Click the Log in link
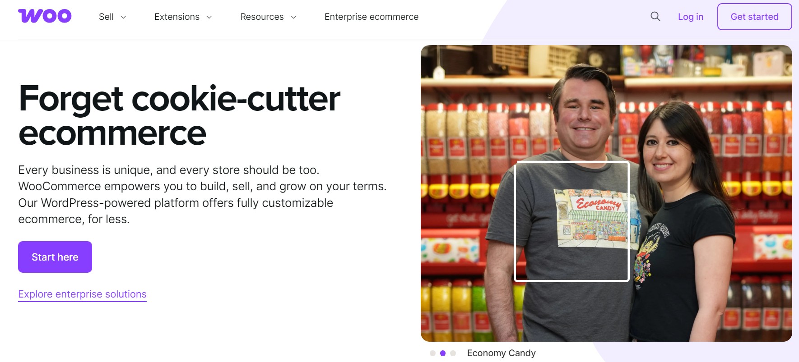The height and width of the screenshot is (362, 799). pos(691,17)
